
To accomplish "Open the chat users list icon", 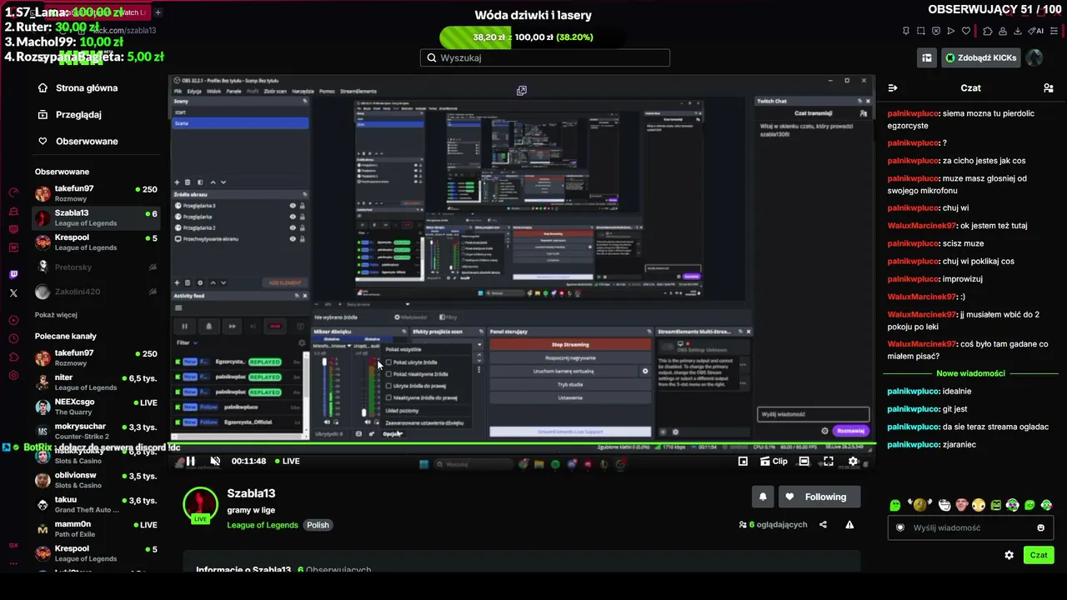I will (x=1049, y=87).
